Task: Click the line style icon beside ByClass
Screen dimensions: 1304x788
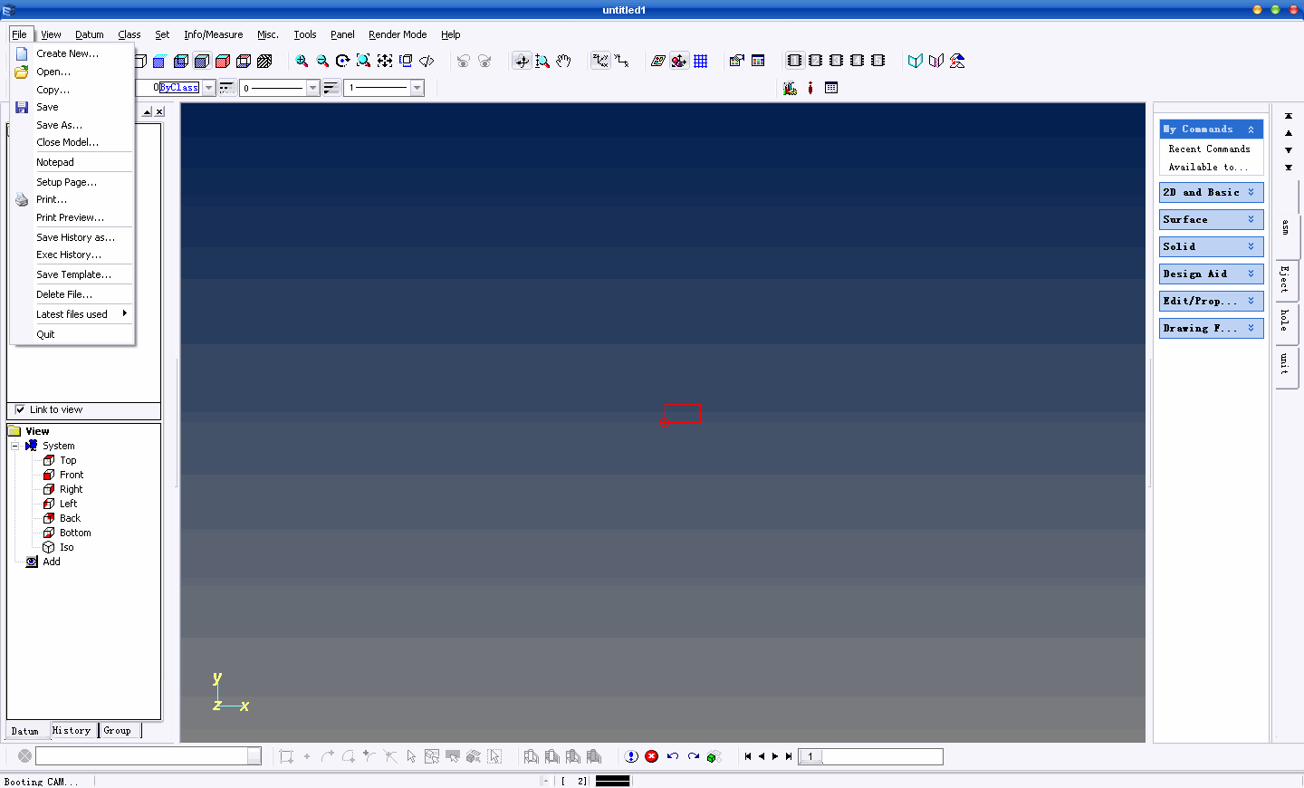Action: [226, 88]
